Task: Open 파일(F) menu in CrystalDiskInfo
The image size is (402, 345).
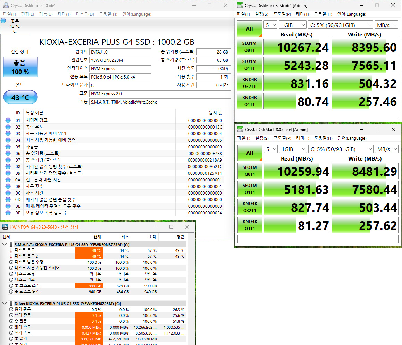Action: [x=9, y=14]
